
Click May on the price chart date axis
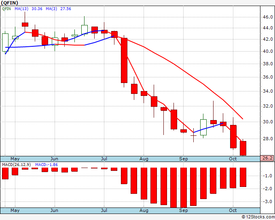(x=15, y=159)
